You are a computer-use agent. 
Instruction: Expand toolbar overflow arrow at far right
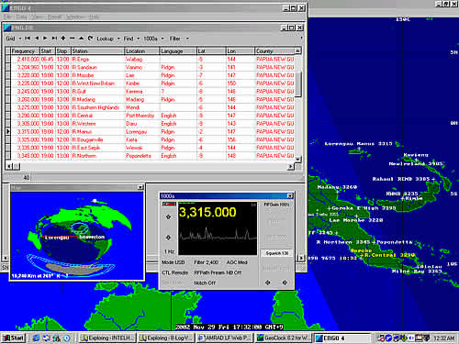[302, 39]
